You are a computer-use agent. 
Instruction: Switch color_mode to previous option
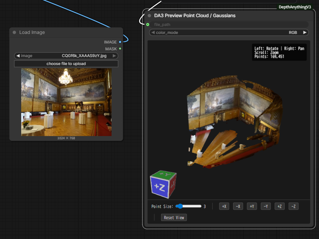153,32
